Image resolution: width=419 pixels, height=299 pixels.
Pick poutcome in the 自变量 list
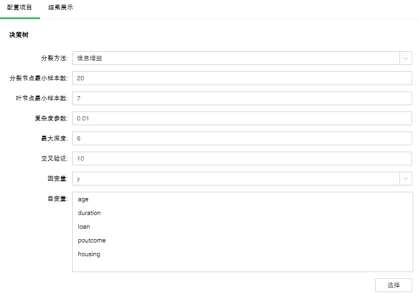[92, 240]
